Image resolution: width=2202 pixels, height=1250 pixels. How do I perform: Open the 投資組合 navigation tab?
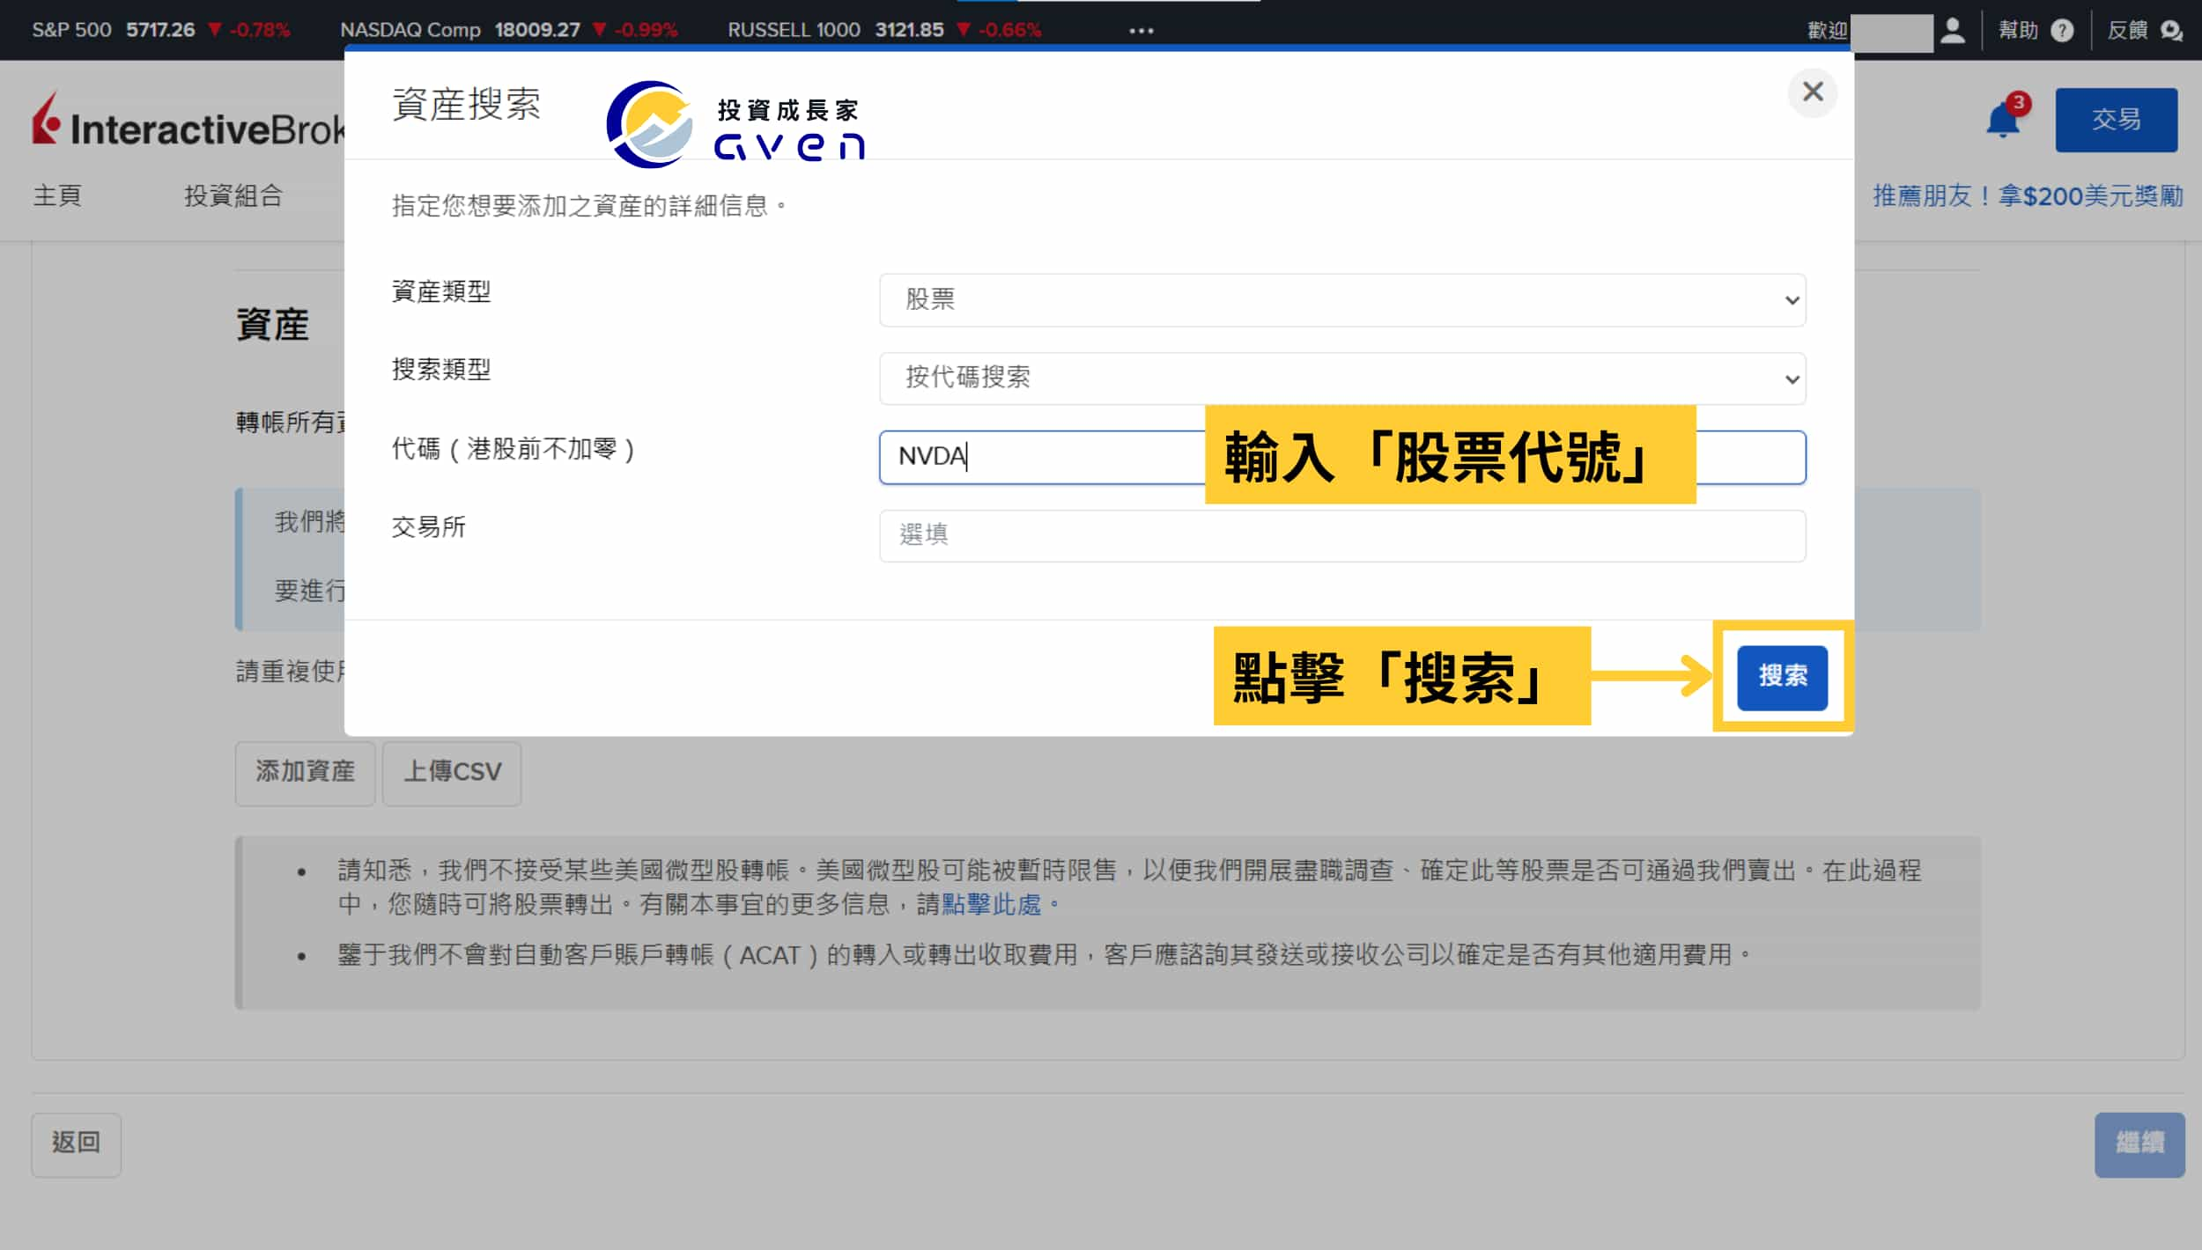(x=233, y=195)
